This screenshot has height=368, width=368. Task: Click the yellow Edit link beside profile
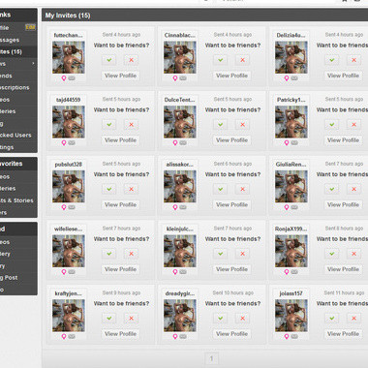click(30, 27)
